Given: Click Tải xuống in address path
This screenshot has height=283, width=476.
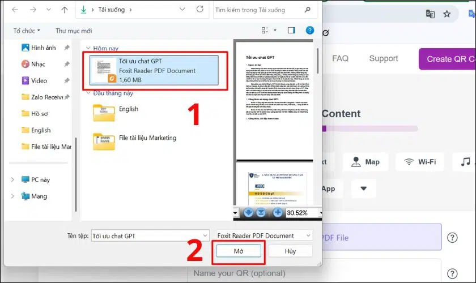Looking at the screenshot, I should pos(111,10).
